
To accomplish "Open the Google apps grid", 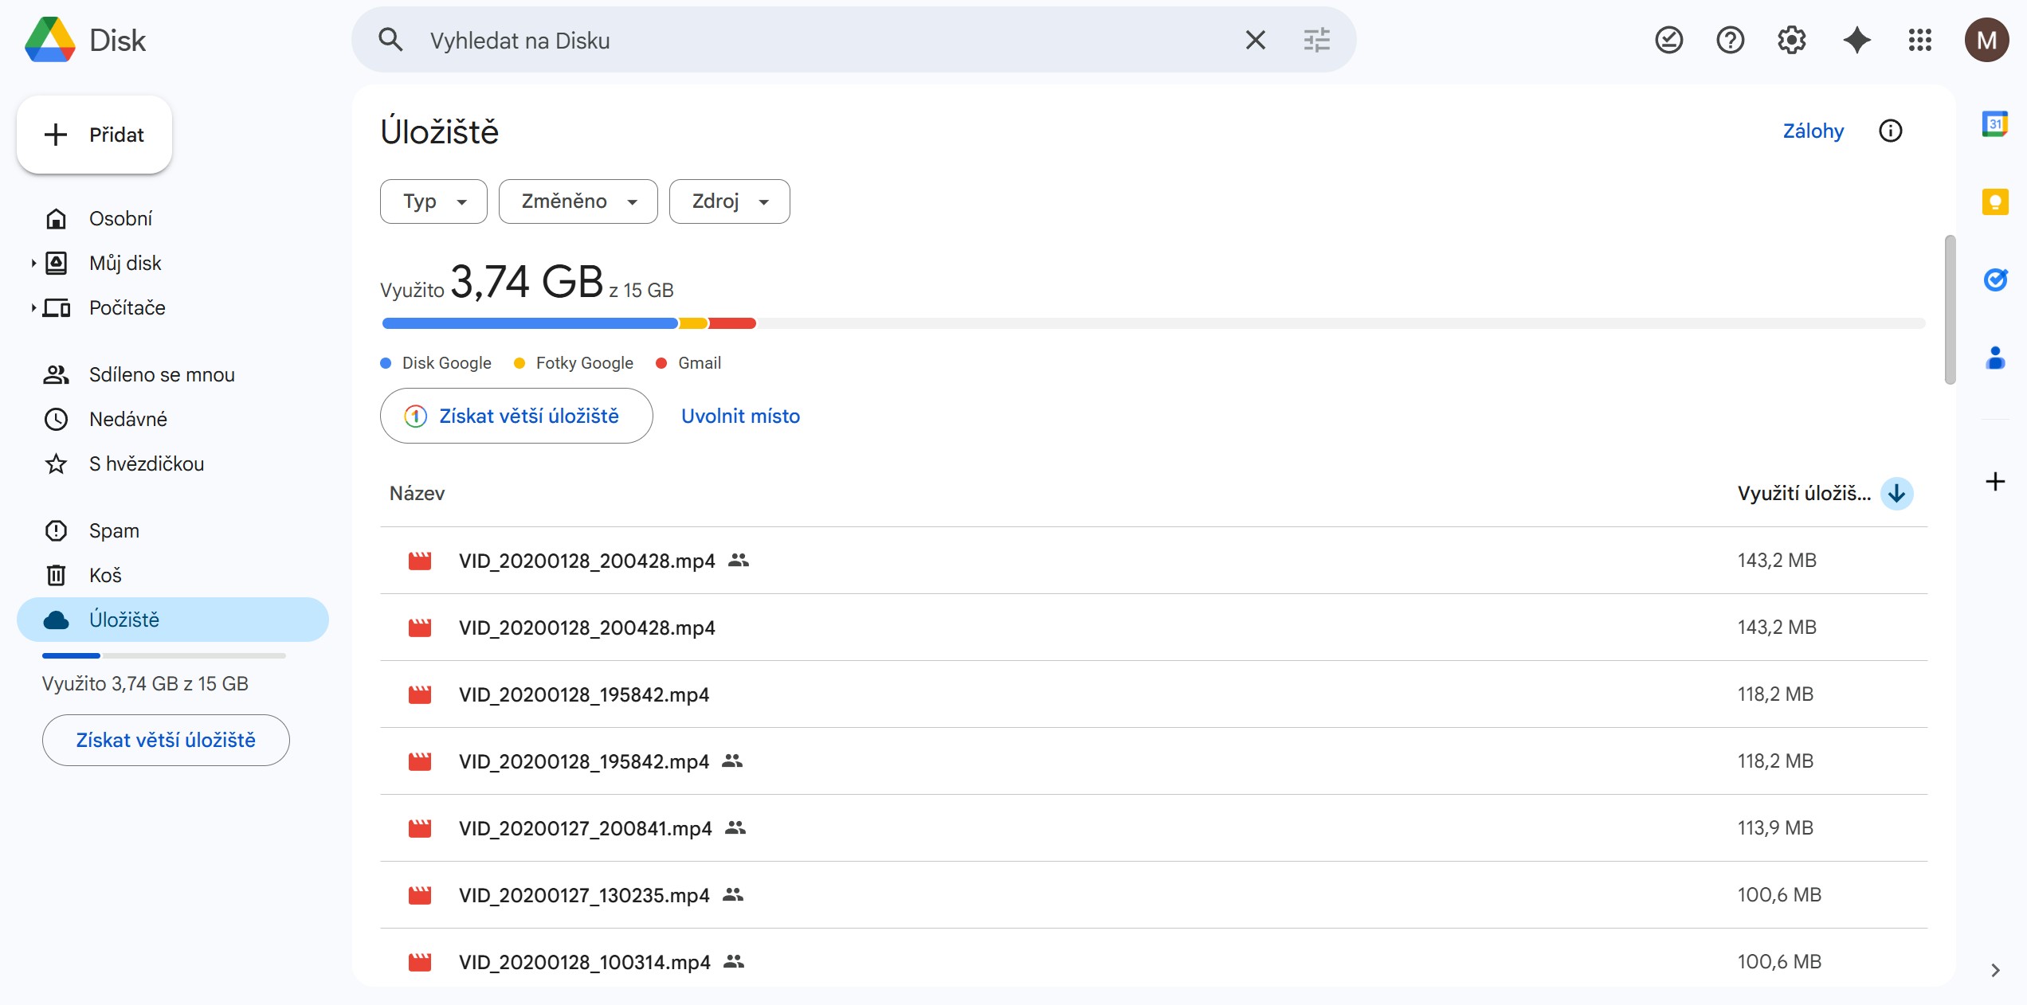I will [1920, 40].
